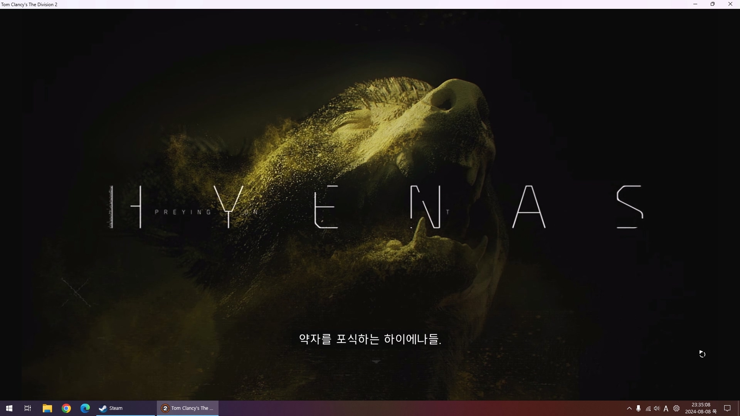The image size is (740, 416).
Task: Restore down the Division 2 window
Action: coord(713,4)
